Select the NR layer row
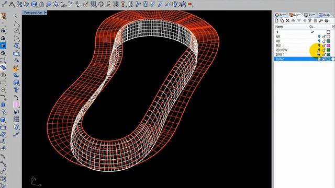This screenshot has height=188, width=335. click(304, 37)
